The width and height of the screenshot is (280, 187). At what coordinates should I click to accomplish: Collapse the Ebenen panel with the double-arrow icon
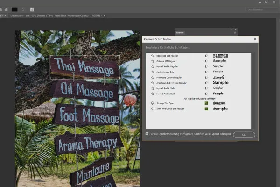(231, 29)
